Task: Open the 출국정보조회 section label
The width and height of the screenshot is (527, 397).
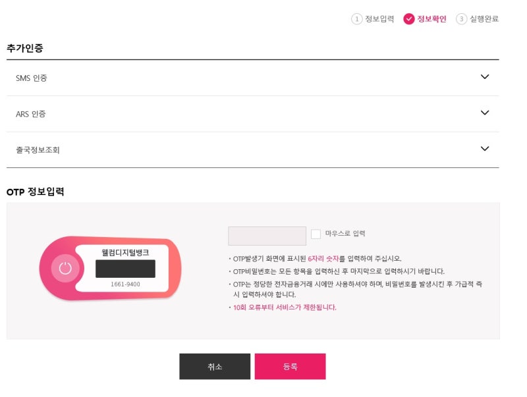Action: tap(38, 150)
